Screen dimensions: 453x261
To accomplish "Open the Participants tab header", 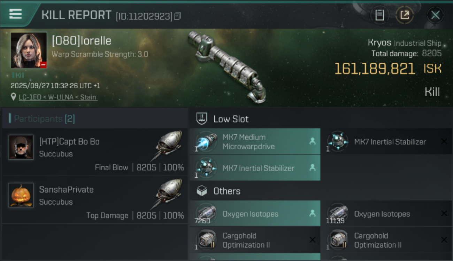I will [x=44, y=119].
